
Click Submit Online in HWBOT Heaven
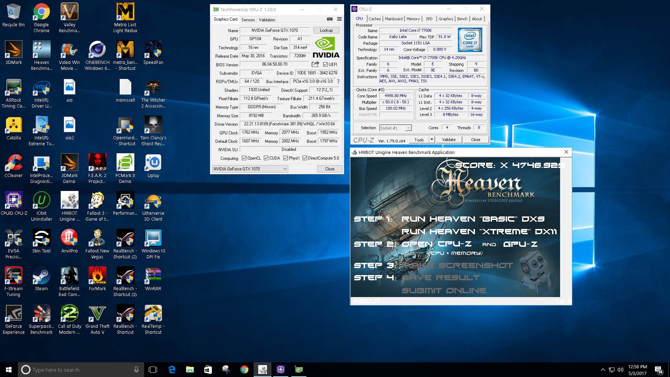pyautogui.click(x=444, y=291)
